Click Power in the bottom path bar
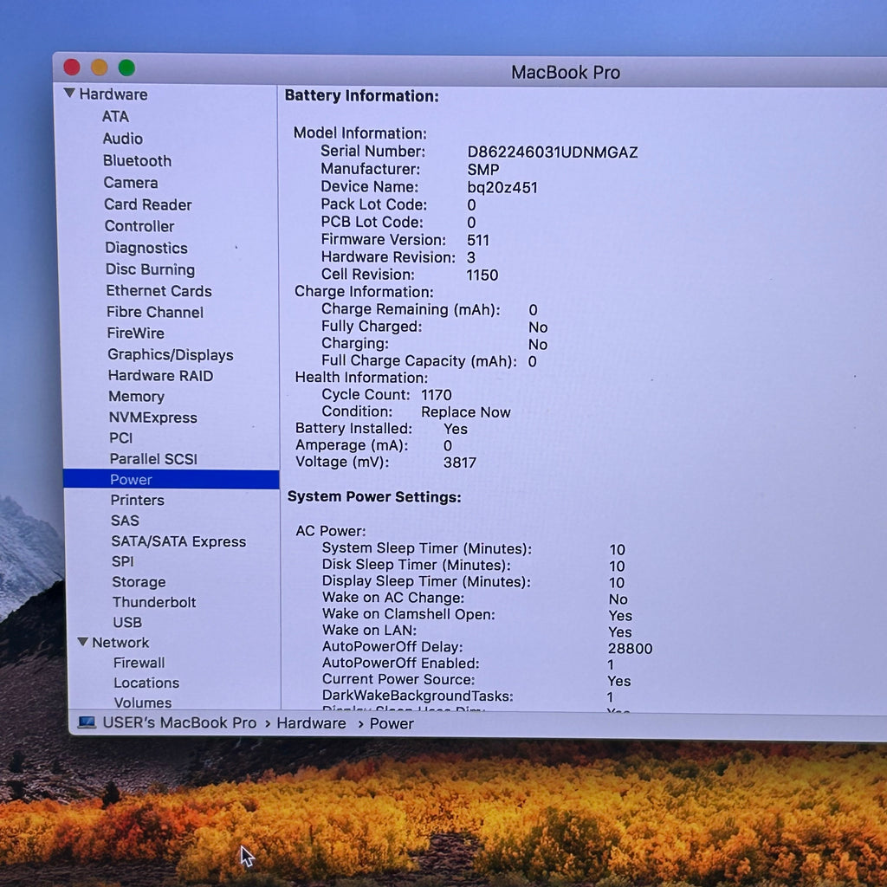Viewport: 887px width, 887px height. click(392, 724)
